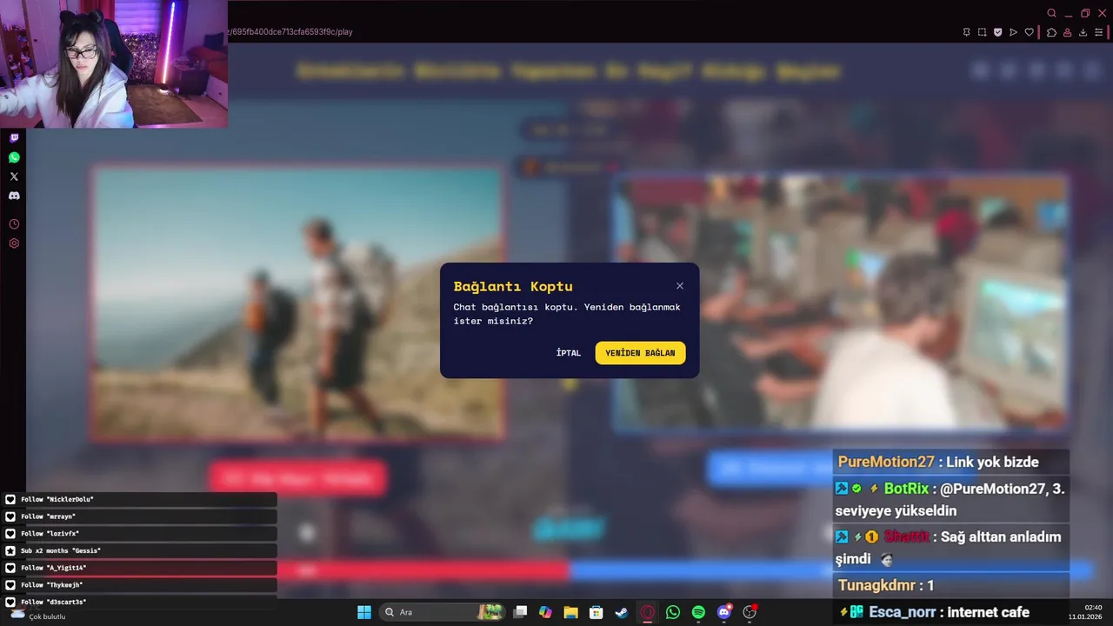The width and height of the screenshot is (1113, 626).
Task: Switch to Opera GX on taskbar
Action: pyautogui.click(x=647, y=612)
